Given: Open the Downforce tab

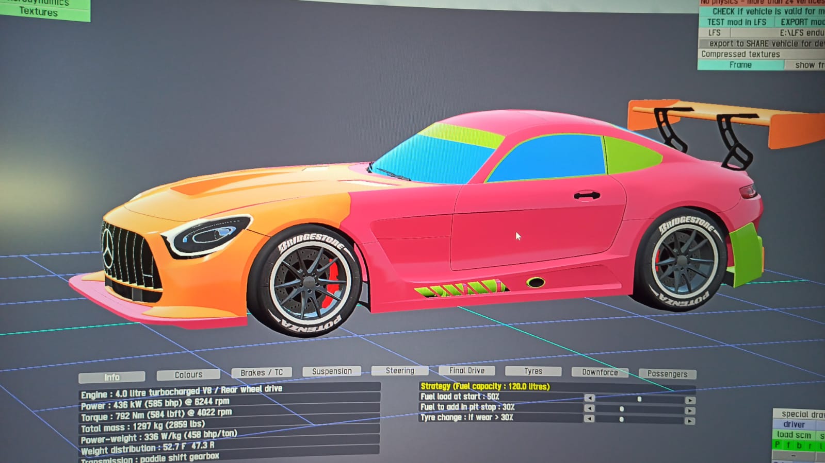Looking at the screenshot, I should pos(600,372).
